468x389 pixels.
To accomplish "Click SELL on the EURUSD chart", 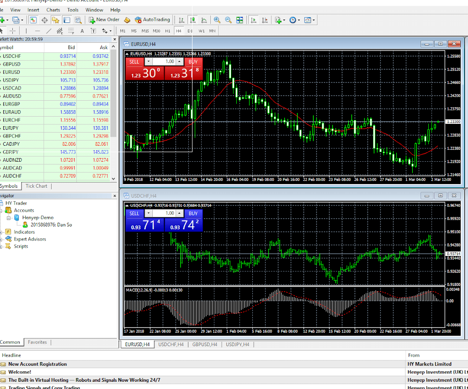I will 134,61.
